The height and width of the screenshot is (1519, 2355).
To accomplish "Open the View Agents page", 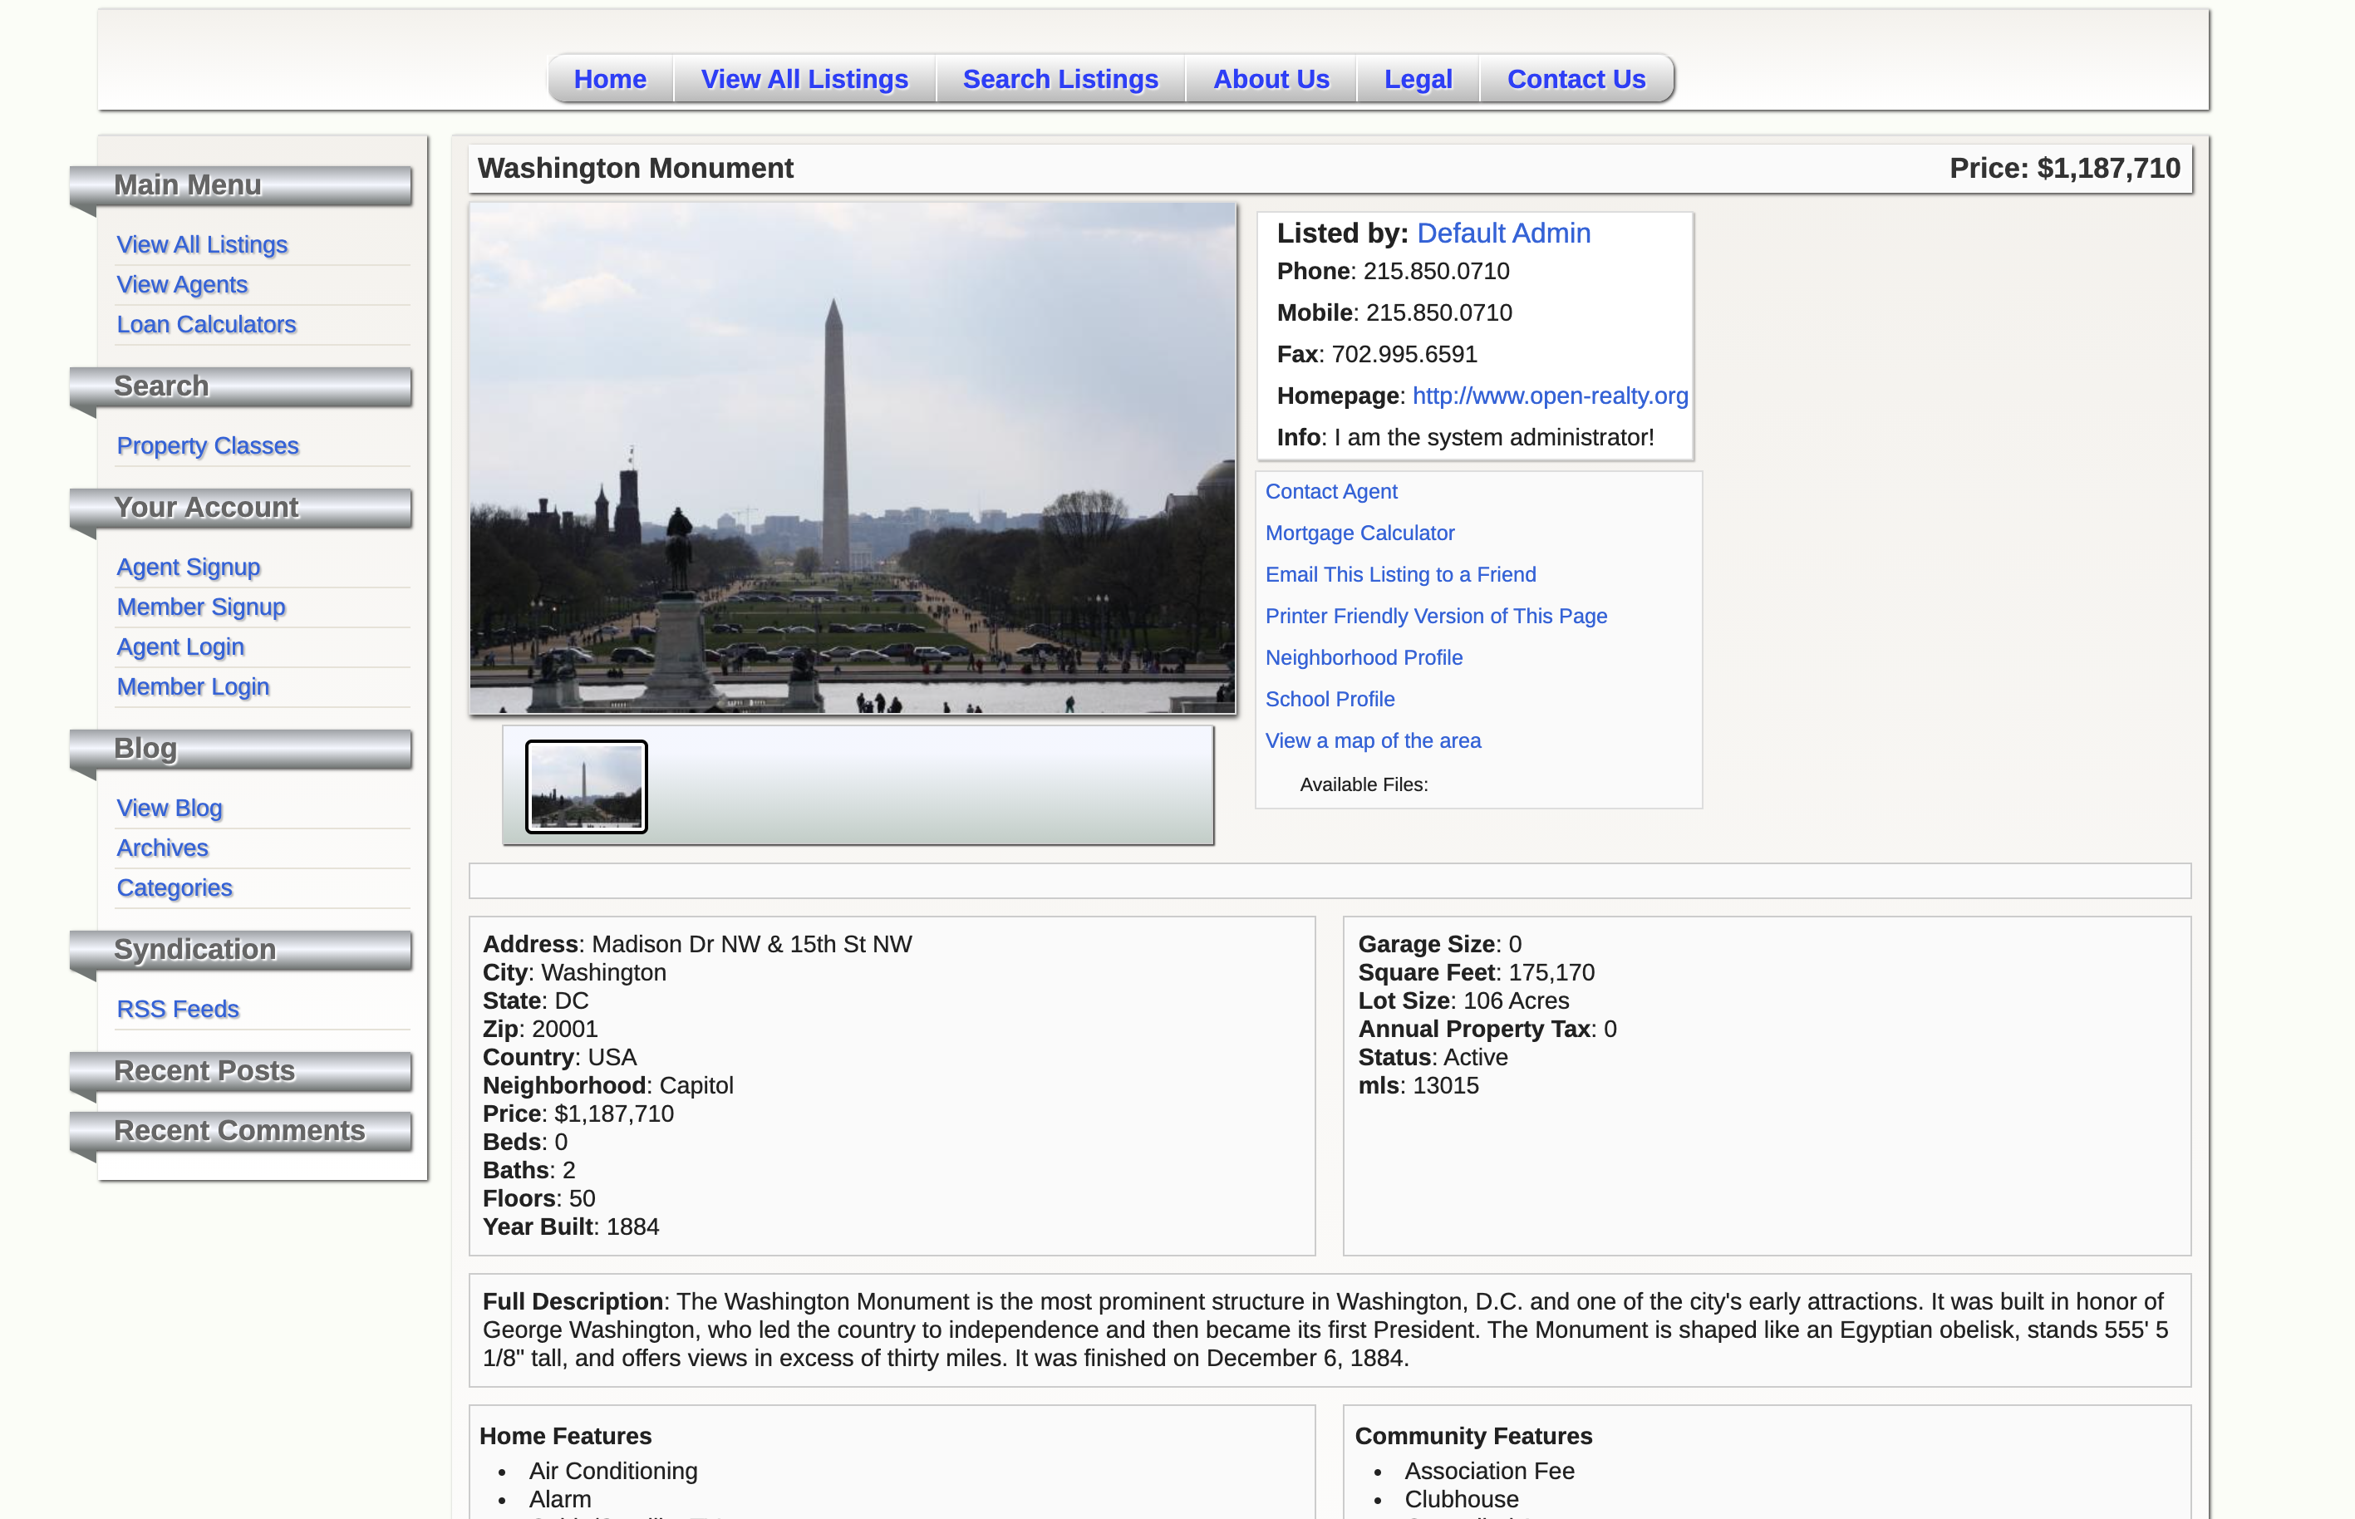I will (x=181, y=284).
